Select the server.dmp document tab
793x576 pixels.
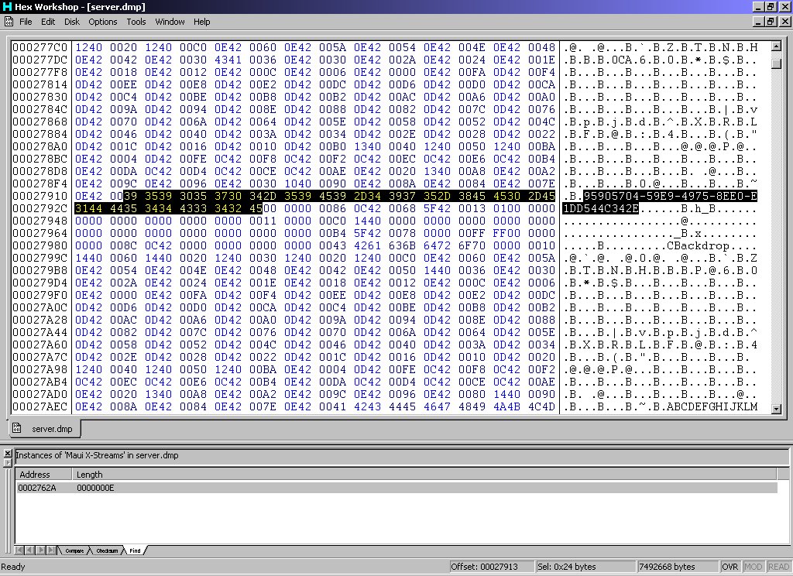(x=45, y=429)
